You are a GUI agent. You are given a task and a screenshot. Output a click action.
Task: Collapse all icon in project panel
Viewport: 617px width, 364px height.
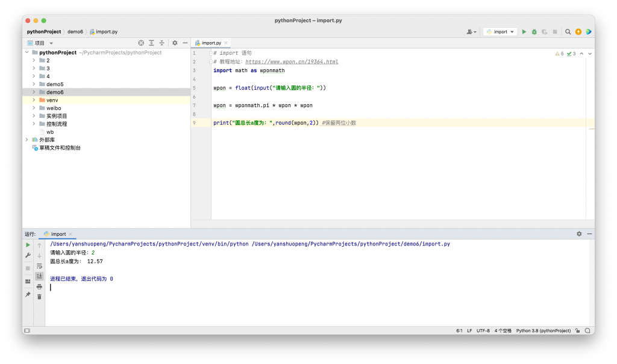click(161, 43)
